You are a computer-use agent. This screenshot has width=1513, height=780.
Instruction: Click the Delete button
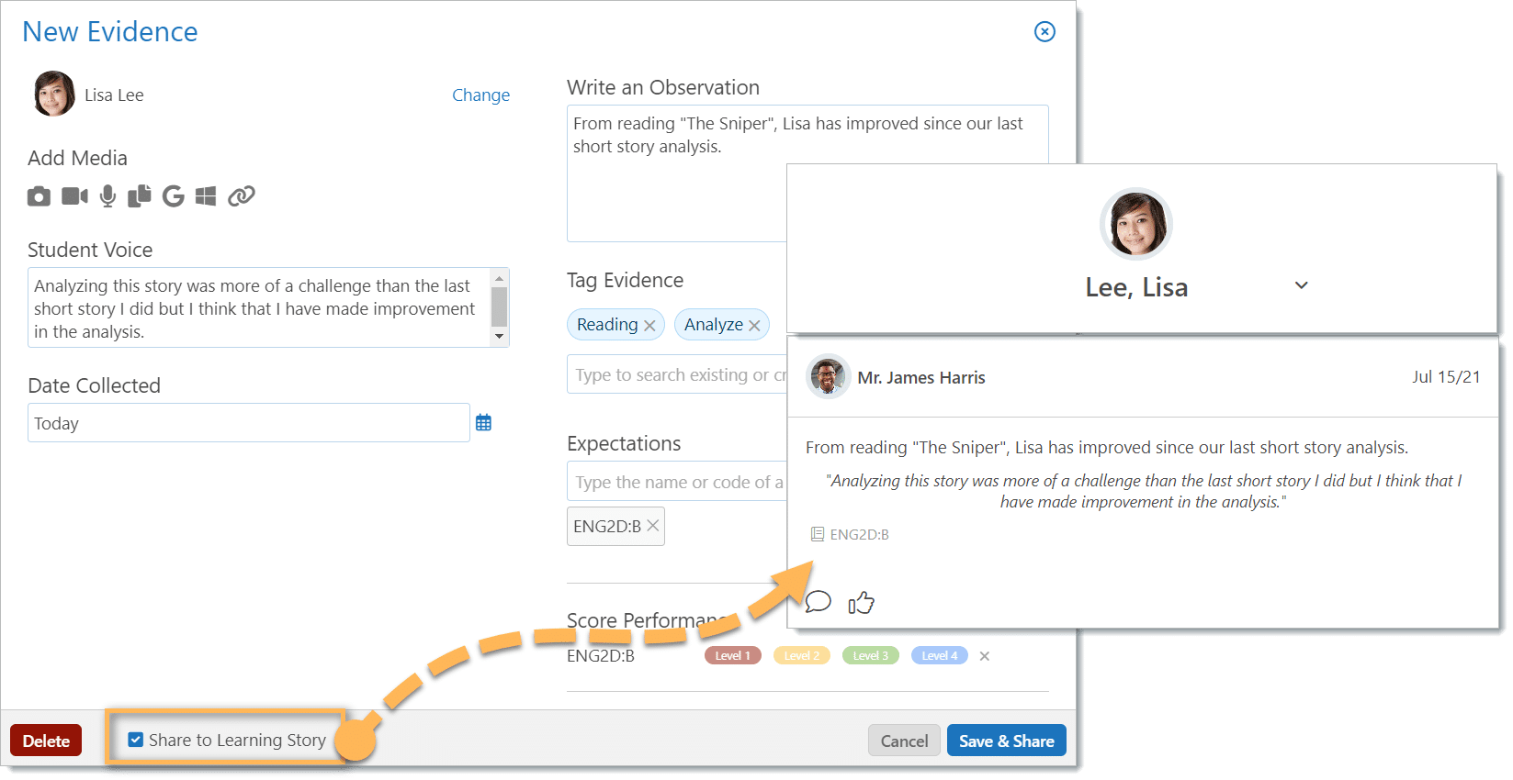pos(46,741)
